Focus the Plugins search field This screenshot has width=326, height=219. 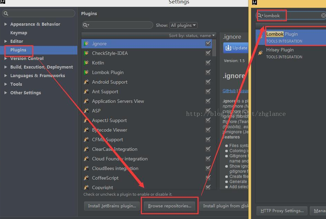[118, 25]
